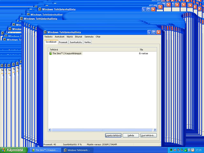Open the Näytä menu
Image resolution: width=204 pixels, height=153 pixels.
[69, 37]
